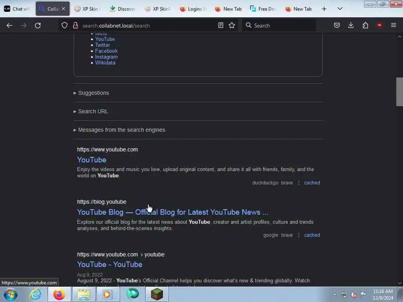The height and width of the screenshot is (302, 403).
Task: Click the Firefox taskbar icon
Action: click(59, 294)
